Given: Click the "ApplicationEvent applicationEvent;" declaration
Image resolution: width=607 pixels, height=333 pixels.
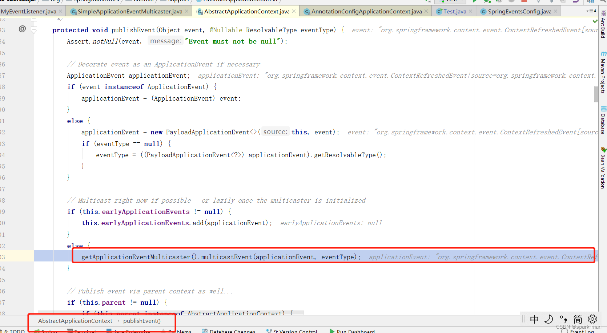Looking at the screenshot, I should (x=128, y=76).
